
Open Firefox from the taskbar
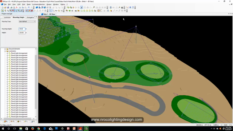tap(32, 128)
